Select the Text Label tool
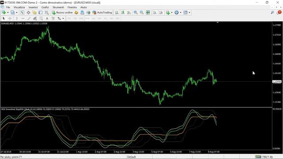The image size is (283, 159). pos(53,19)
